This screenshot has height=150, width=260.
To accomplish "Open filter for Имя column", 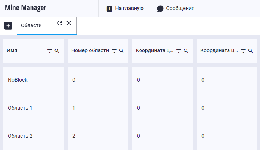I will 50,51.
